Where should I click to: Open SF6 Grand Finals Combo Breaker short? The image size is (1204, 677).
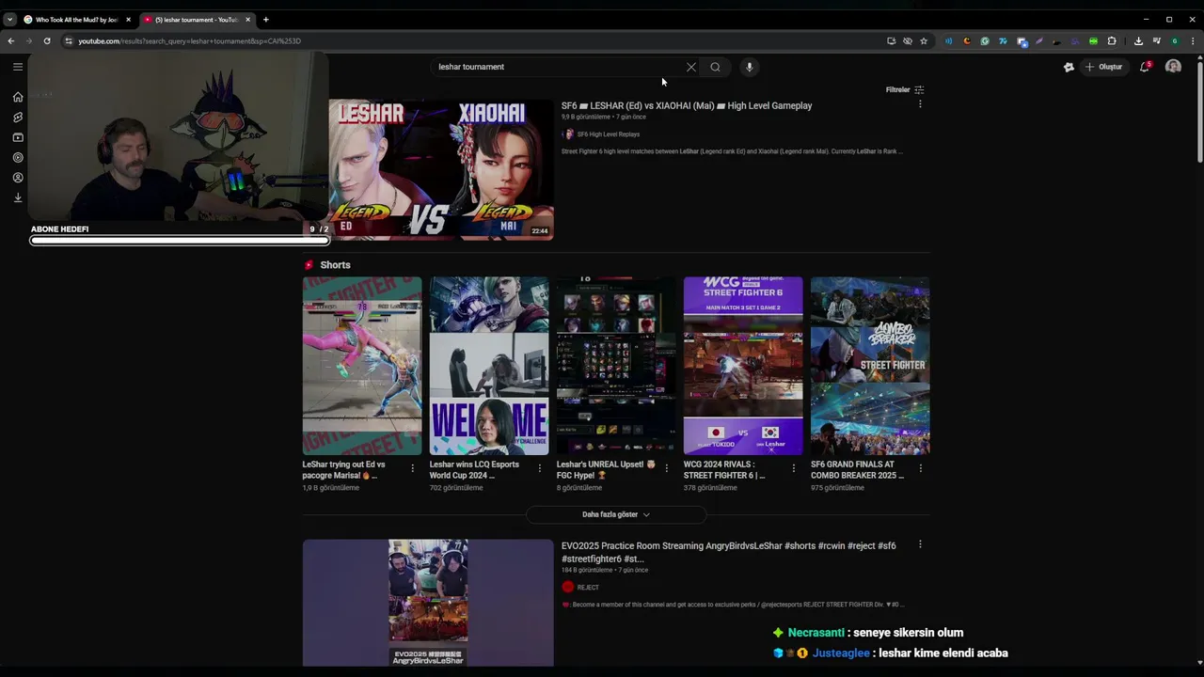870,366
